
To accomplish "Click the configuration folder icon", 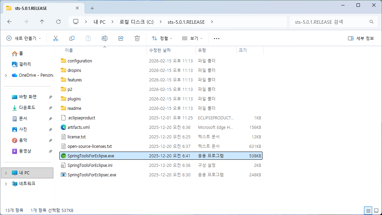I will click(x=63, y=61).
